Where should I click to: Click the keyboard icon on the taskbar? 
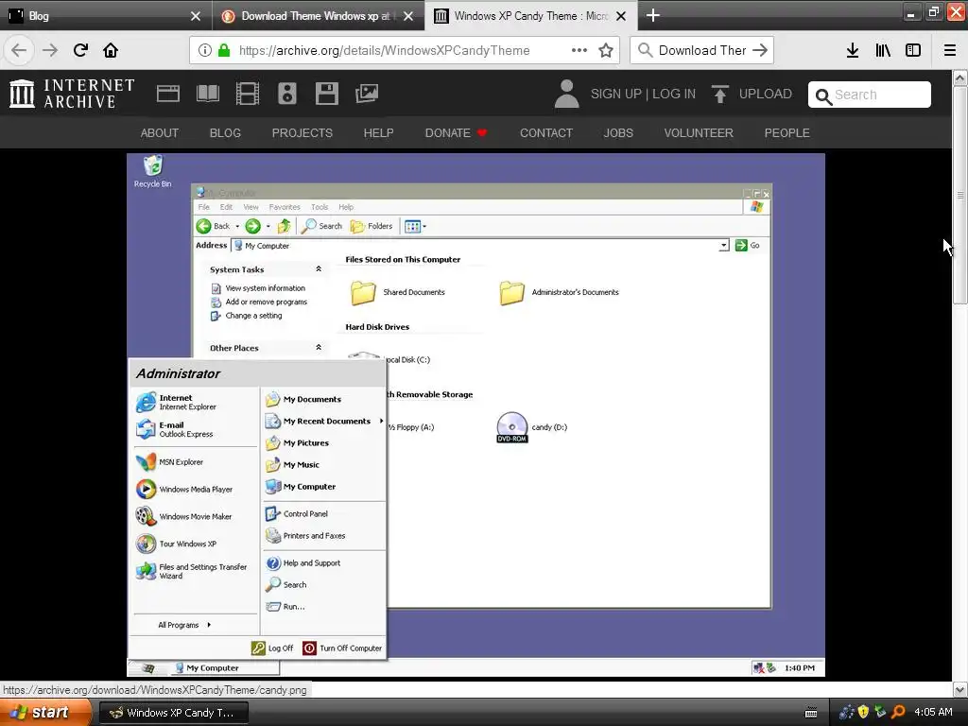click(811, 713)
